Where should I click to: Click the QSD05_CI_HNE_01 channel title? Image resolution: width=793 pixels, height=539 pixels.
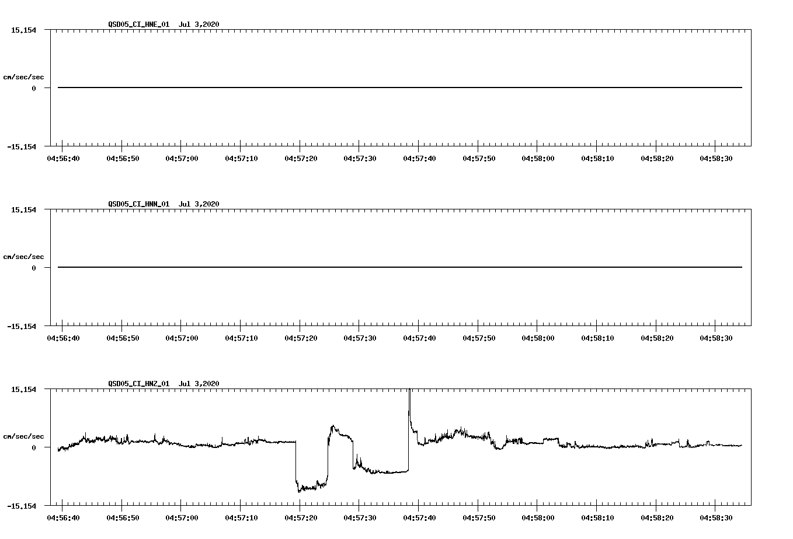pos(139,24)
